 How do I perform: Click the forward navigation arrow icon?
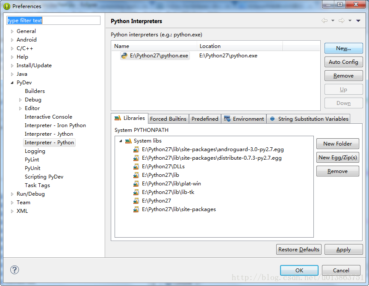pos(342,21)
